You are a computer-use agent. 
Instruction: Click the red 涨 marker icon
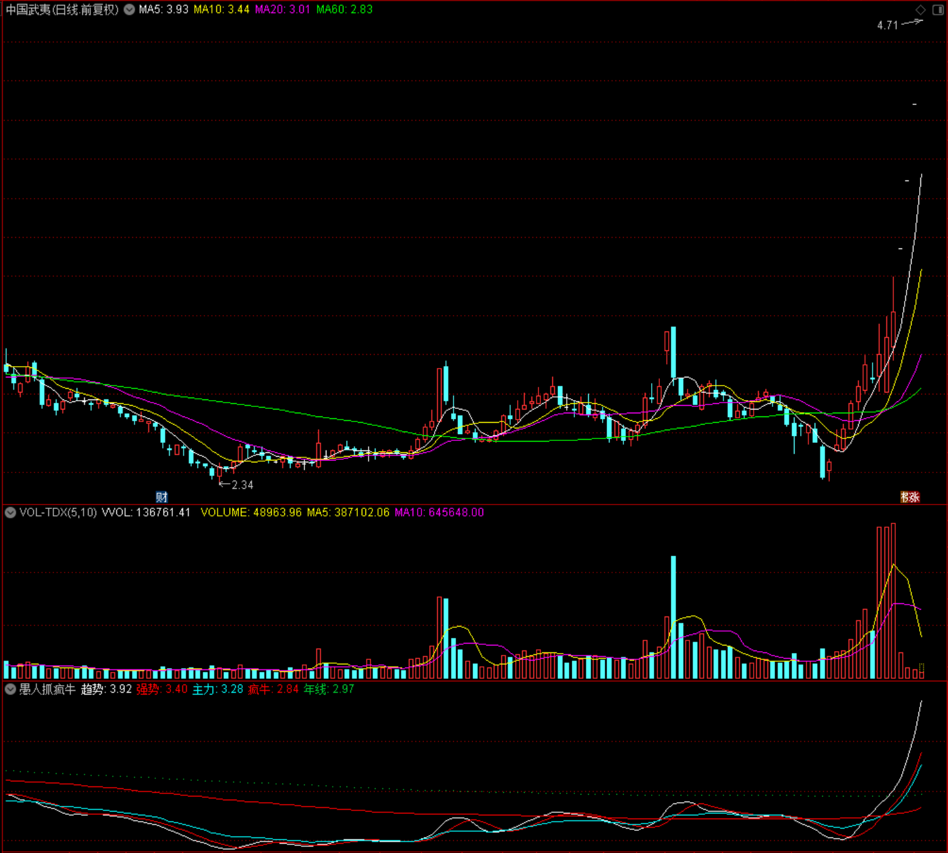pyautogui.click(x=914, y=497)
